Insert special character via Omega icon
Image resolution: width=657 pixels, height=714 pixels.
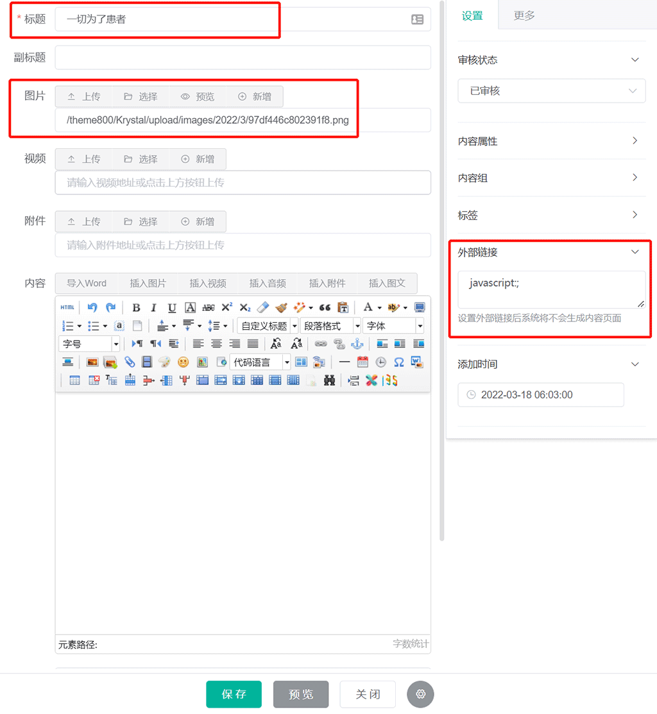(x=398, y=362)
